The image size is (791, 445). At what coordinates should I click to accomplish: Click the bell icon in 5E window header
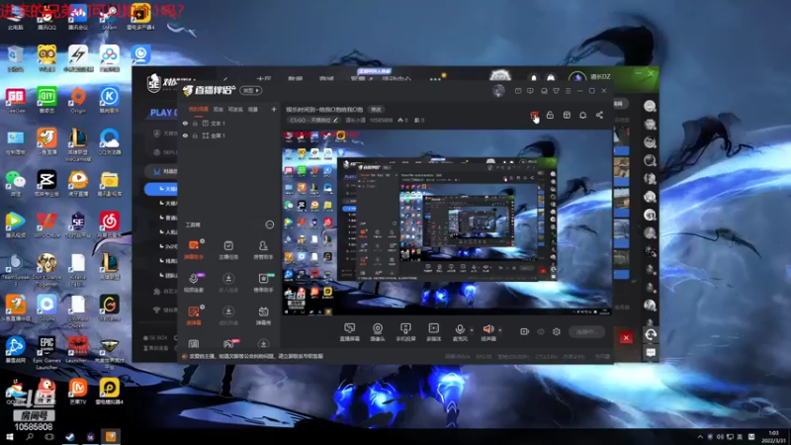(534, 78)
